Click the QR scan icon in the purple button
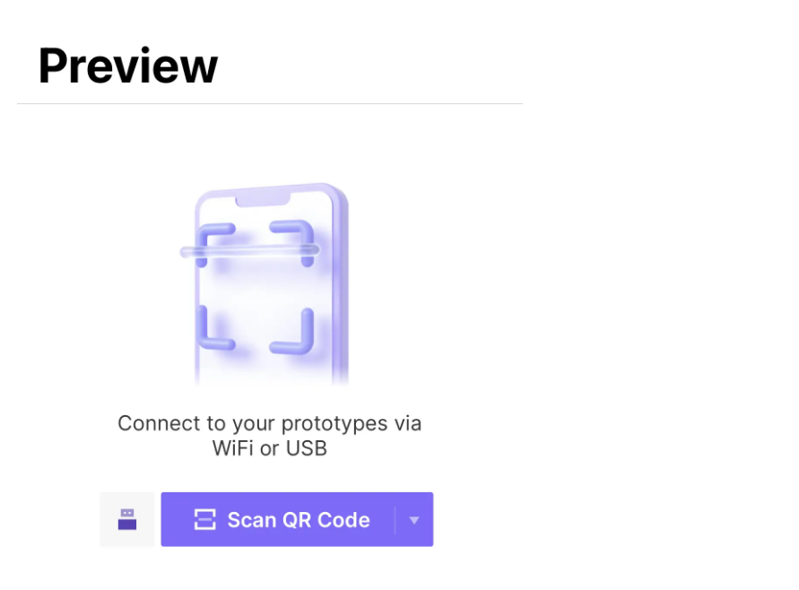 [205, 519]
